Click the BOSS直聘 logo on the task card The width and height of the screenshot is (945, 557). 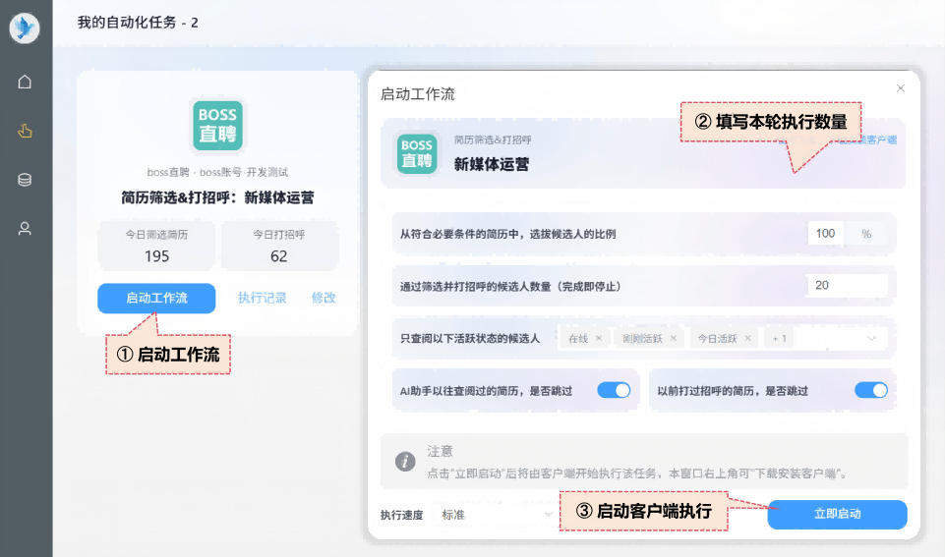217,125
